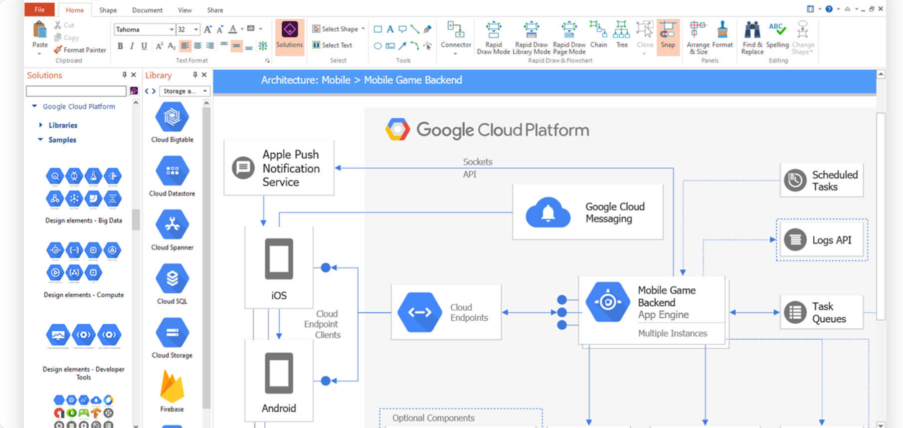Click the Library panel scrollbar
The image size is (903, 428).
(x=206, y=258)
